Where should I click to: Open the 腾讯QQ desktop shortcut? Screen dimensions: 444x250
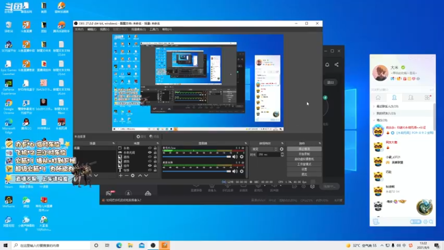(x=26, y=124)
